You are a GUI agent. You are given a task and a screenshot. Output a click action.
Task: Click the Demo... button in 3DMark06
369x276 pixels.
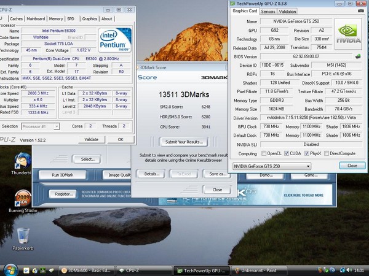point(266,175)
